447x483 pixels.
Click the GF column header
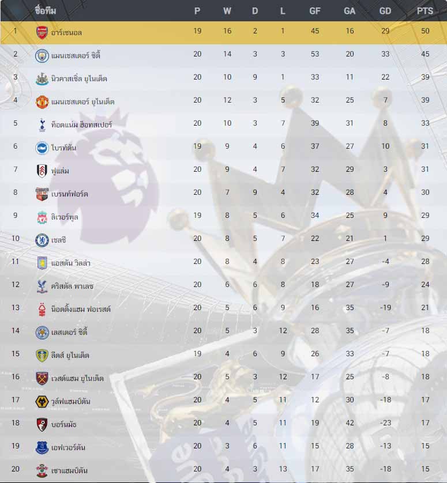click(x=315, y=11)
